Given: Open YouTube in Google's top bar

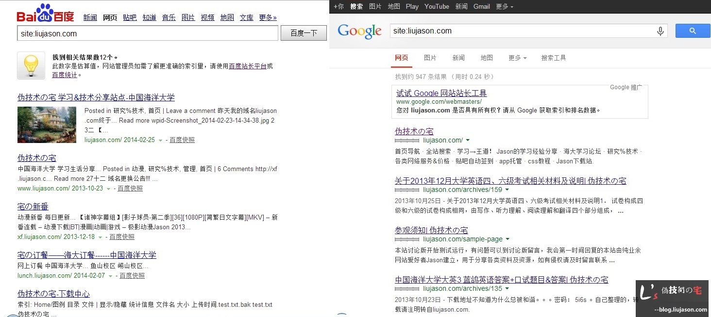Looking at the screenshot, I should point(437,6).
